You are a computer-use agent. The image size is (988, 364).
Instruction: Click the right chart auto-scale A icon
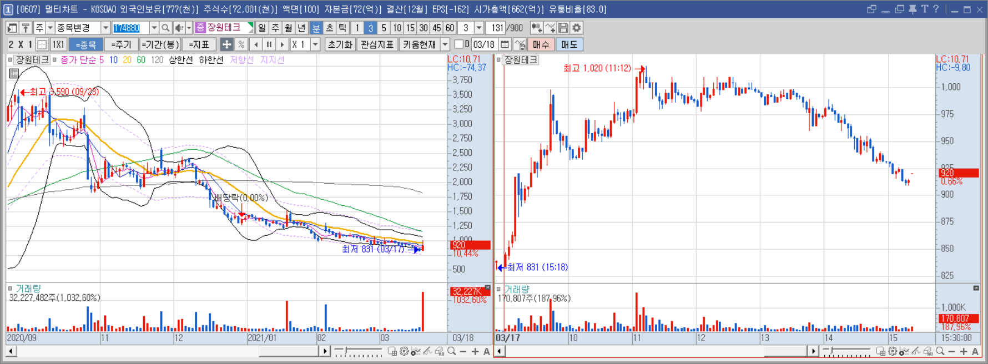pyautogui.click(x=975, y=351)
